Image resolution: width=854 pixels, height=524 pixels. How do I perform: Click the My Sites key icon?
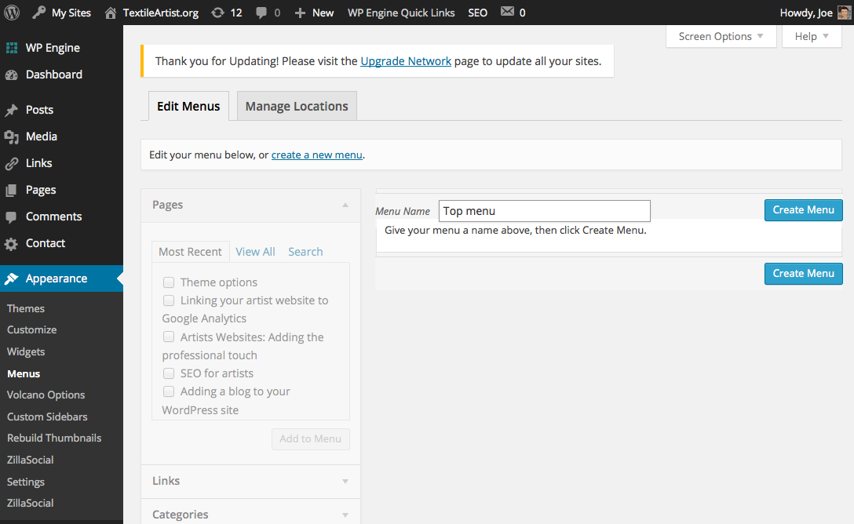pos(38,13)
